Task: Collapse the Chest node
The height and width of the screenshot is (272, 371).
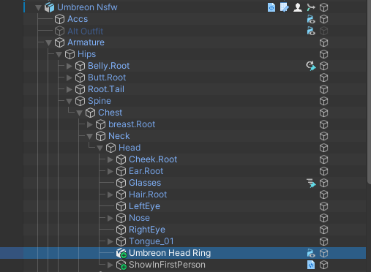Action: pos(79,113)
